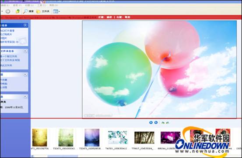The image size is (242, 158).
Task: Collapse the Details panel
Action: 25,96
